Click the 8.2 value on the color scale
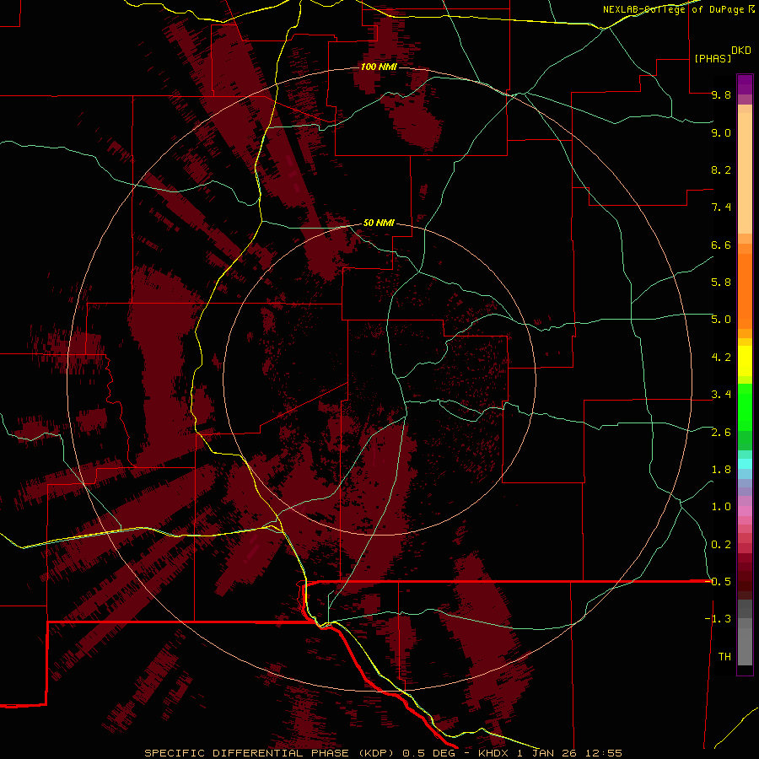Image resolution: width=759 pixels, height=759 pixels. (x=721, y=170)
